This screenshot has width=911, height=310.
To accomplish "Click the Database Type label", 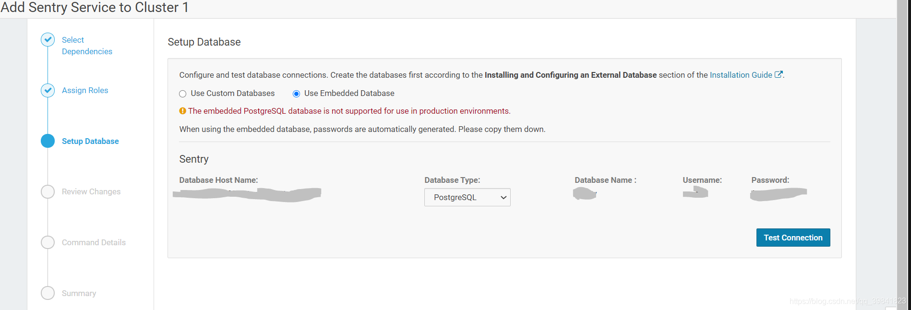I will coord(452,180).
